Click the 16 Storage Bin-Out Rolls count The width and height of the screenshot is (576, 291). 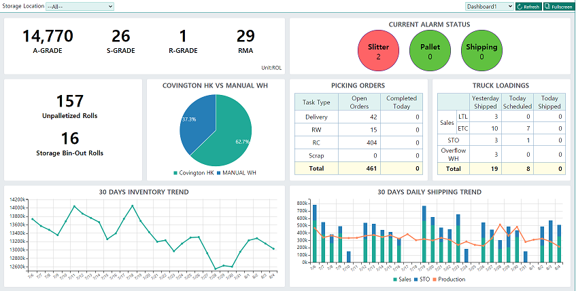(x=69, y=138)
